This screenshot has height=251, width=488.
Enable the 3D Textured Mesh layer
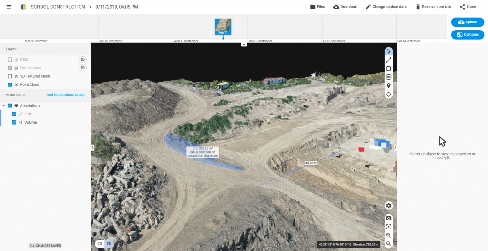[10, 76]
